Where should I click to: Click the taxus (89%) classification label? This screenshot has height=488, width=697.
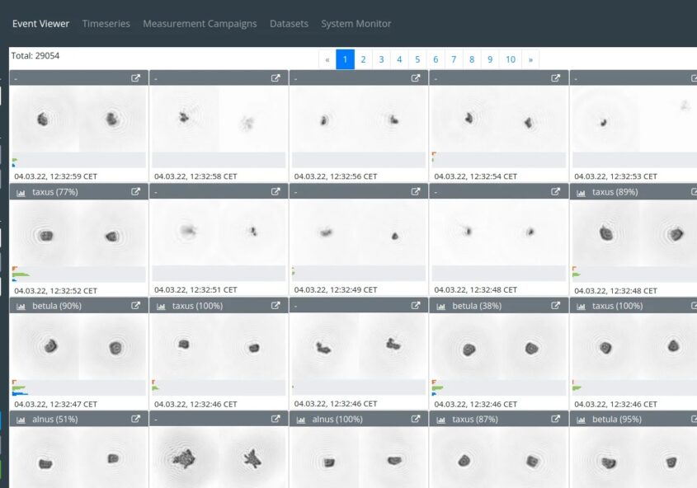click(x=615, y=192)
